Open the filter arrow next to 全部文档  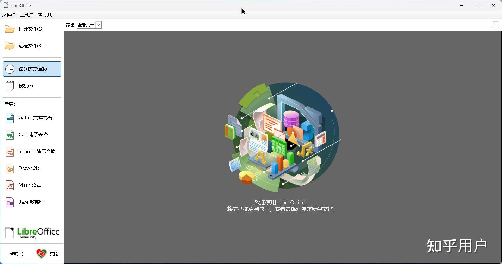click(x=99, y=25)
